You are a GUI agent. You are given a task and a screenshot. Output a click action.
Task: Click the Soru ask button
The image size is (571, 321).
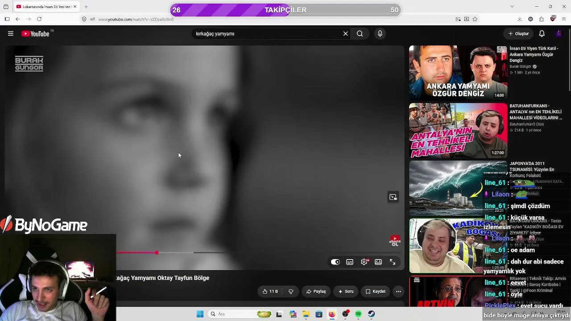346,292
